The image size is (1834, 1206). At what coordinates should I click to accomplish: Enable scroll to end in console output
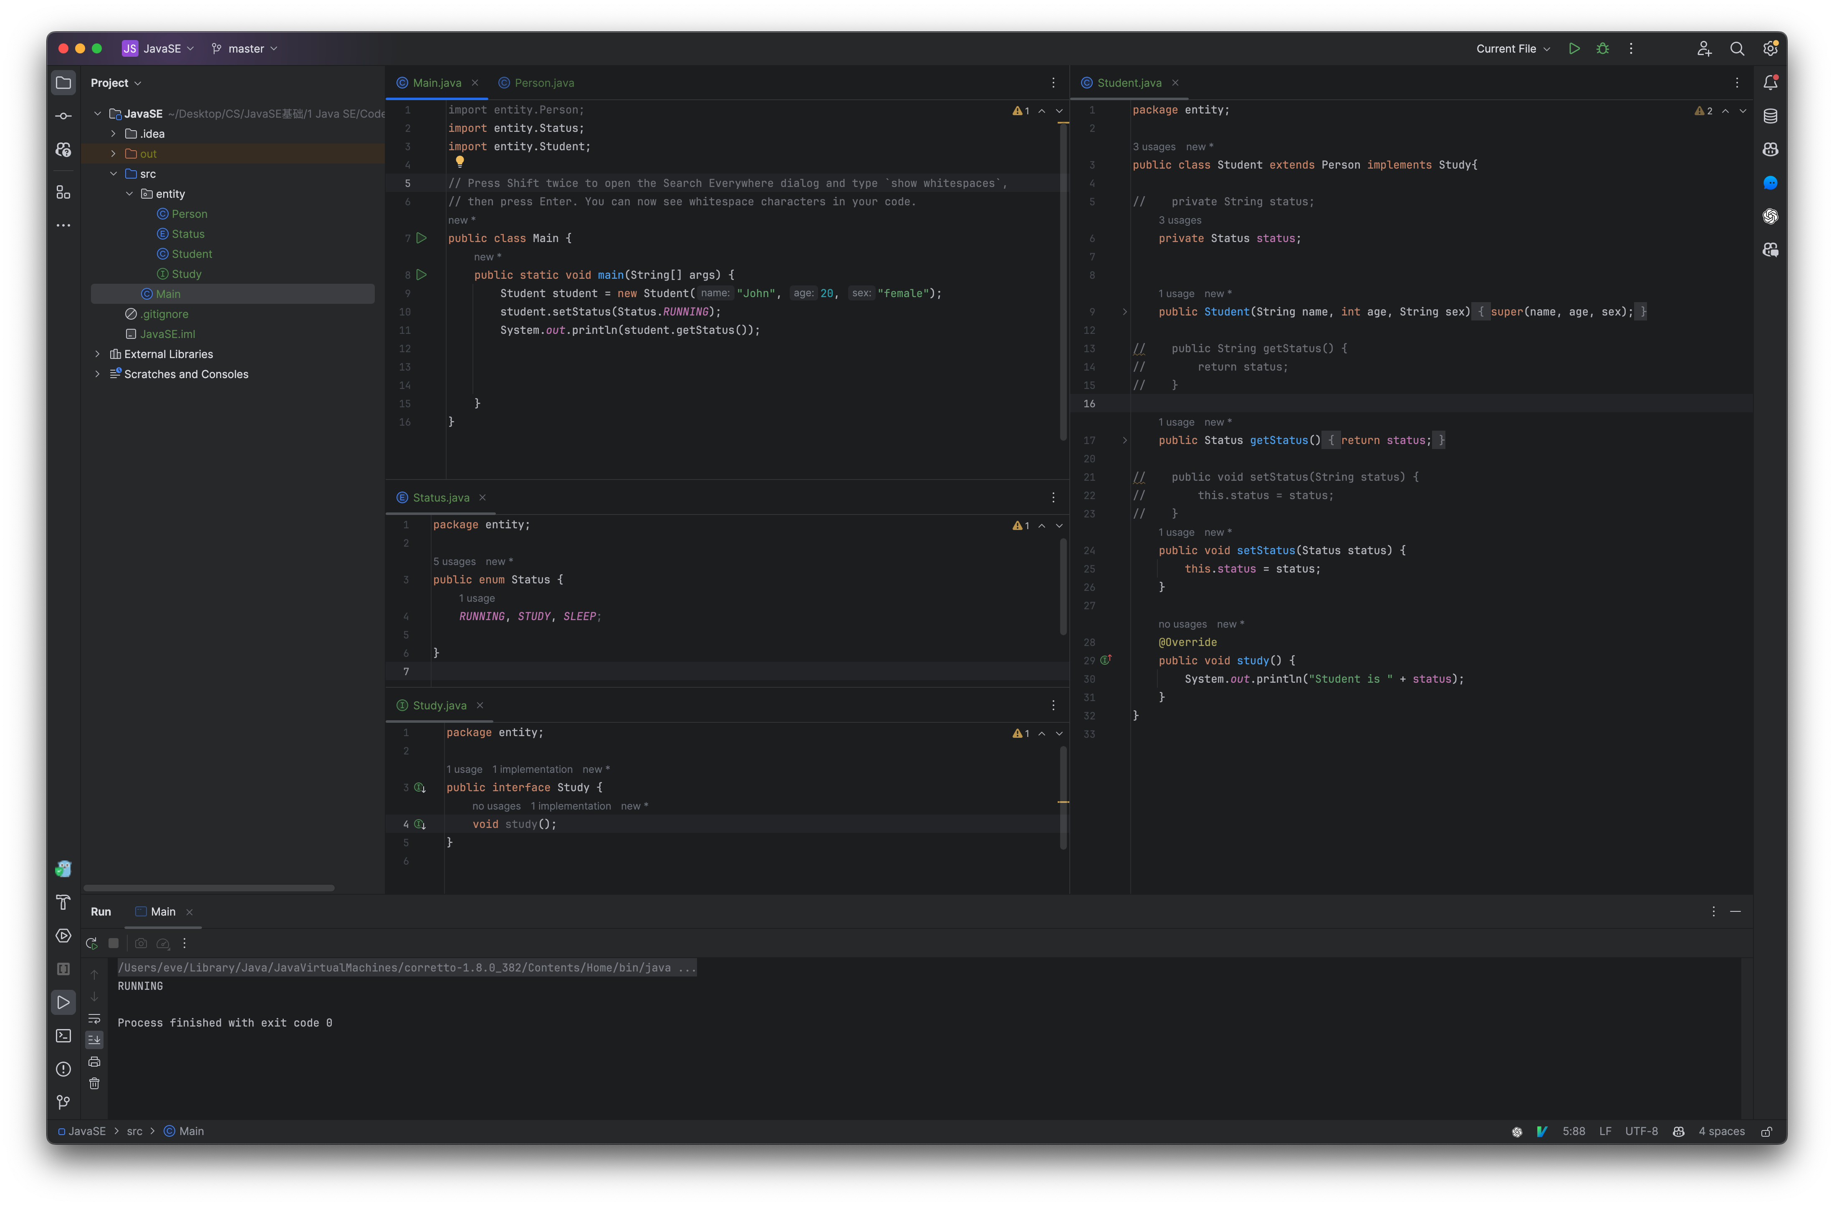[94, 1039]
